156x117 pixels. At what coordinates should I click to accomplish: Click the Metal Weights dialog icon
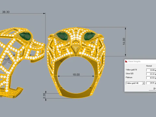tap(126, 61)
